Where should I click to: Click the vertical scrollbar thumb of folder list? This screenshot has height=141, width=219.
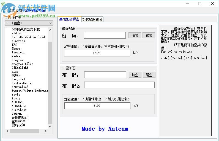pos(50,83)
